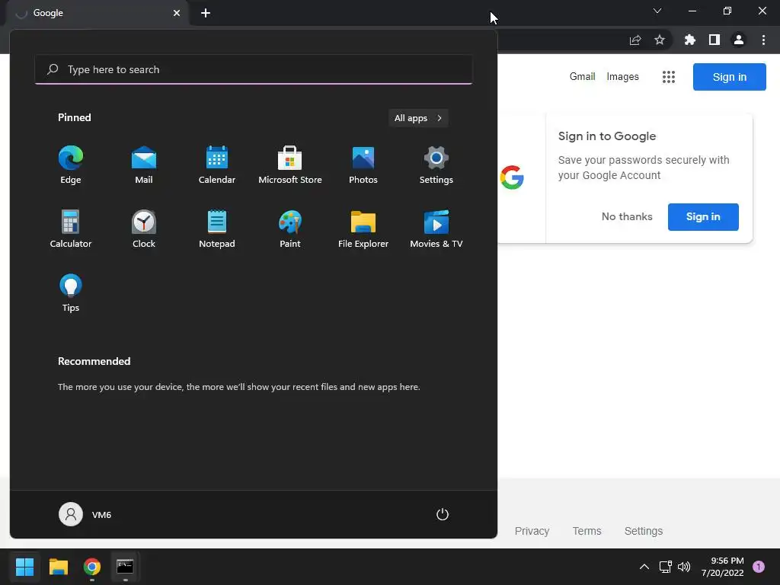
Task: Open the Command Prompt taskbar icon
Action: tap(125, 567)
